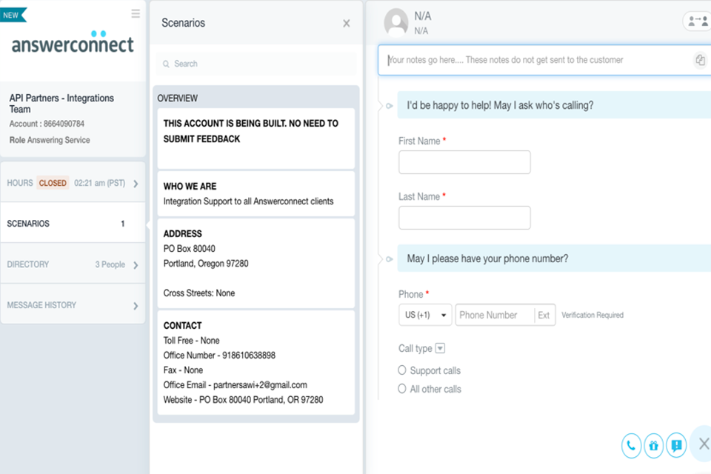Expand the Call type dropdown arrow
The width and height of the screenshot is (711, 474).
(x=440, y=348)
